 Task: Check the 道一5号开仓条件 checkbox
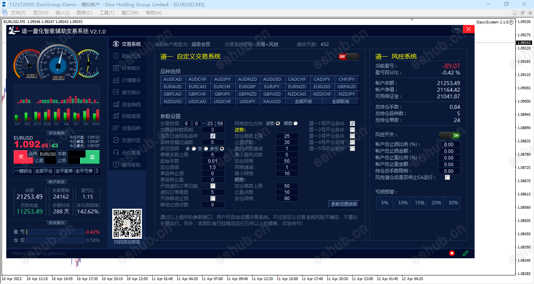tap(352, 149)
